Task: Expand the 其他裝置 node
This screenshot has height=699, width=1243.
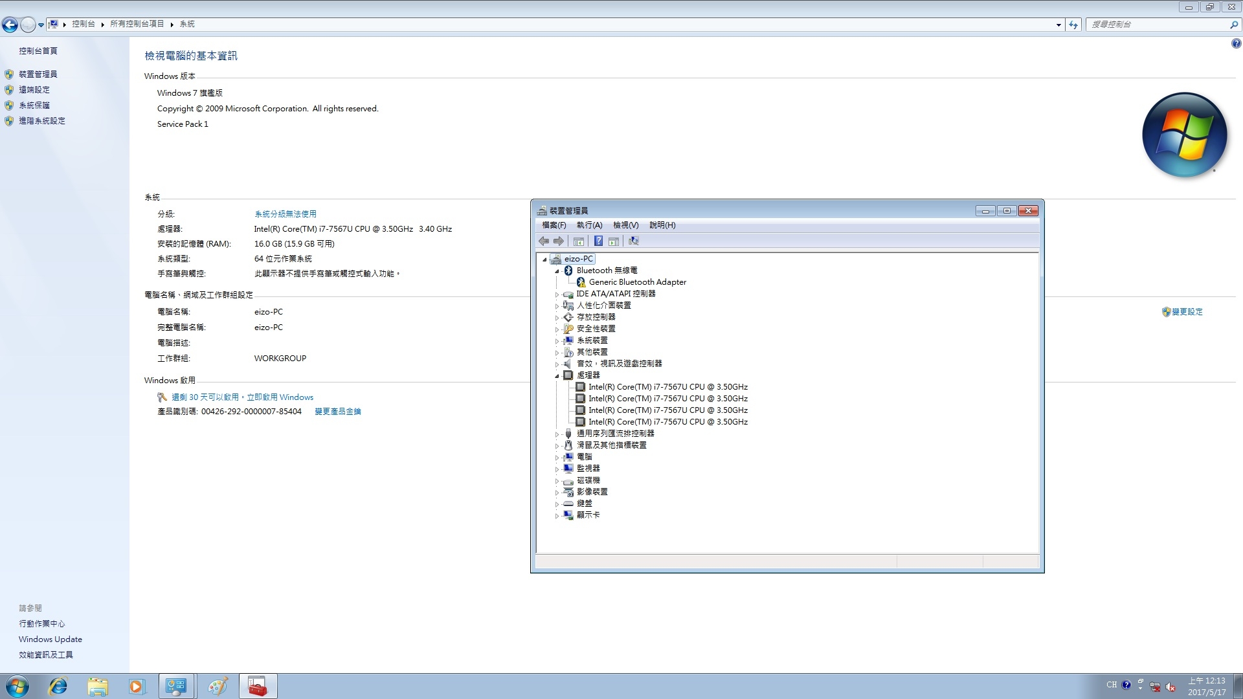Action: coord(557,353)
